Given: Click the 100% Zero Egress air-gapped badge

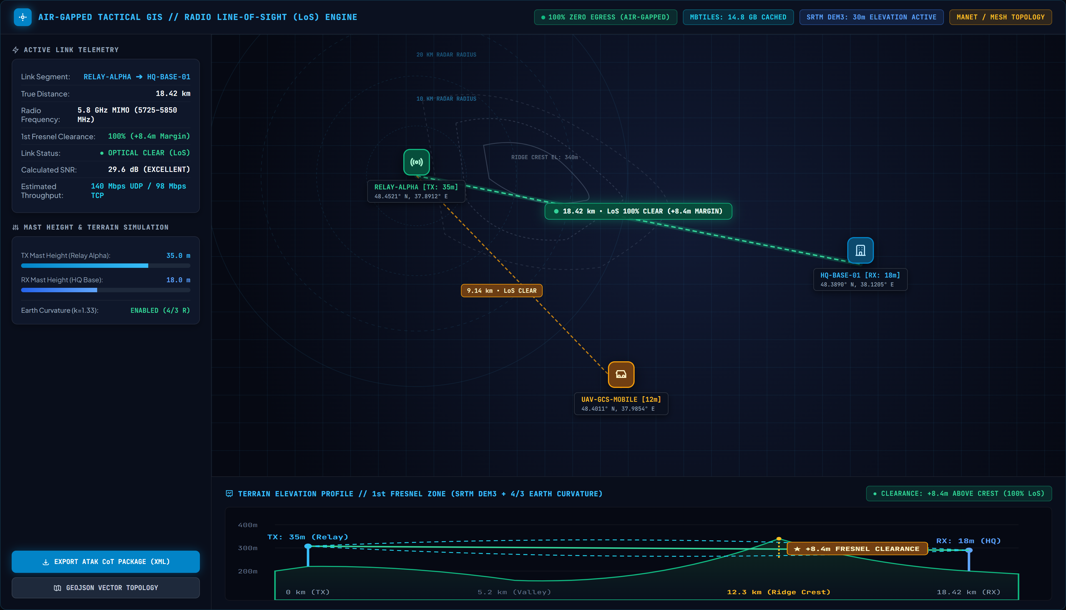Looking at the screenshot, I should [605, 17].
